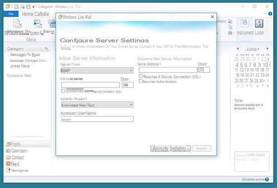Select day 14 in the calendar
The height and width of the screenshot is (188, 277).
[252, 70]
